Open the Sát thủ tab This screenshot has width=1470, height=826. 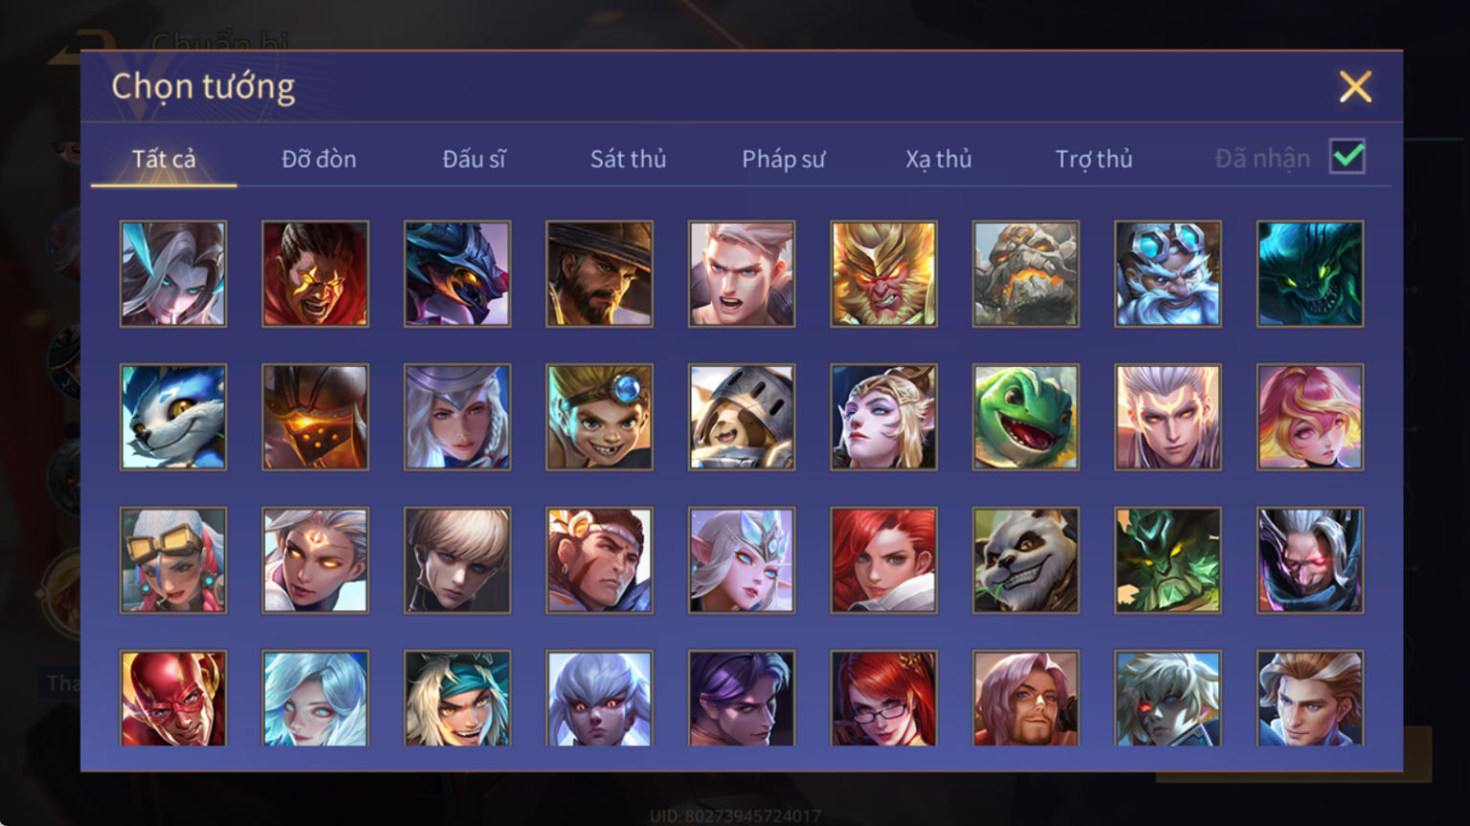click(629, 159)
